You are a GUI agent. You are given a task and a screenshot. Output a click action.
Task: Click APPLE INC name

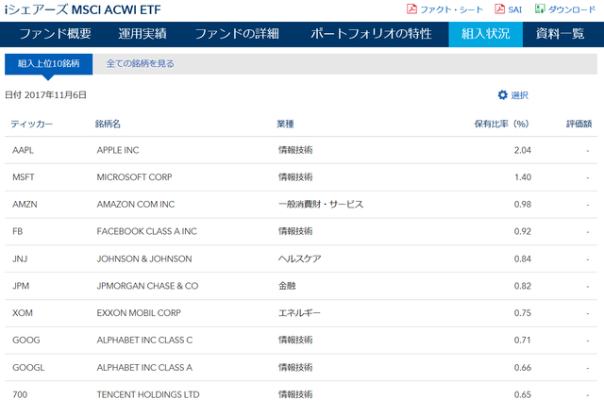pos(118,150)
